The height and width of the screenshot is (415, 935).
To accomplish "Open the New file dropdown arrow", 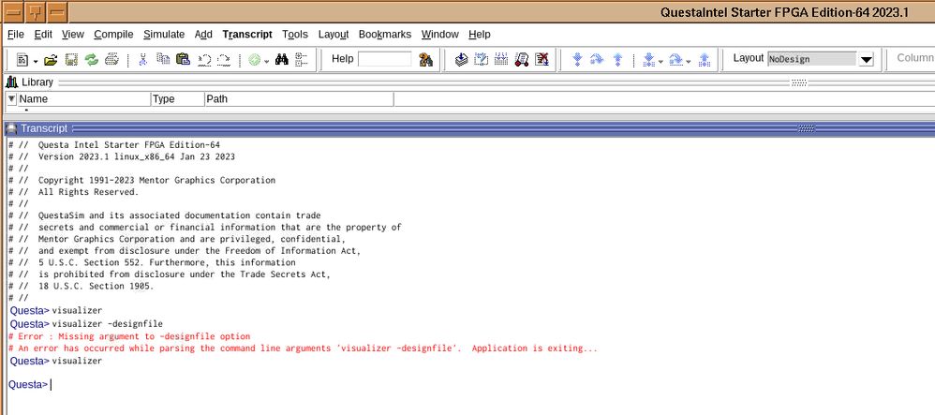I will pyautogui.click(x=36, y=61).
